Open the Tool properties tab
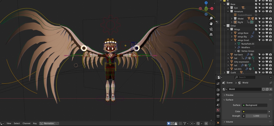Viewport: 274px width, 126px height. [218, 84]
